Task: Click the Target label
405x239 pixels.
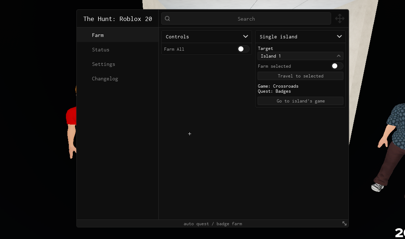Action: [265, 49]
